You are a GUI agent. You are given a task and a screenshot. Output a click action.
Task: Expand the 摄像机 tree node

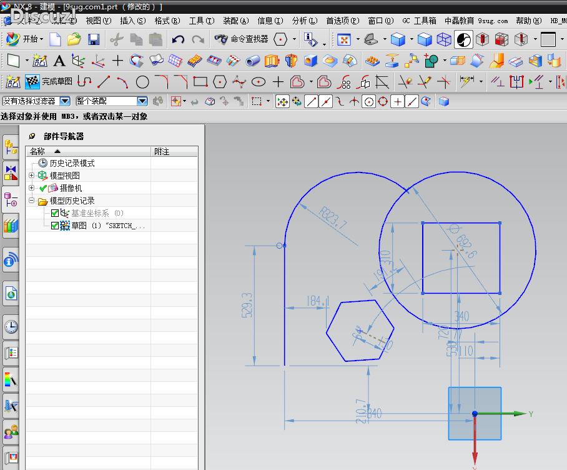[31, 187]
